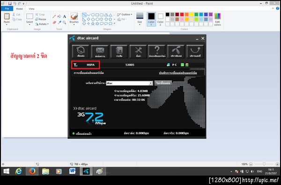Click the disconnect button next to dtac dropdown

tap(163, 83)
